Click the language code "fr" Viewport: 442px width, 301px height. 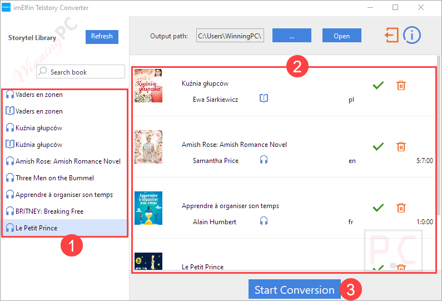351,222
